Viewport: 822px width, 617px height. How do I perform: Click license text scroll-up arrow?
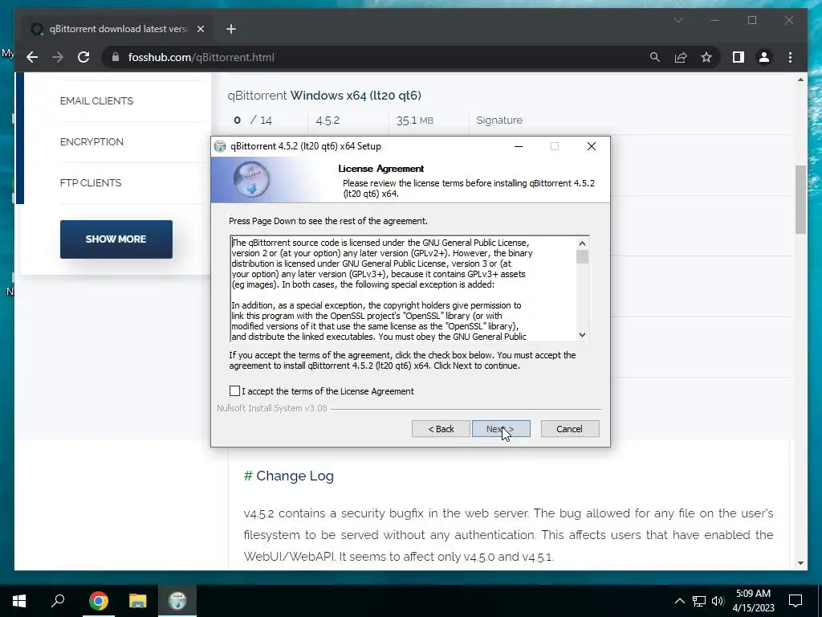pos(582,243)
